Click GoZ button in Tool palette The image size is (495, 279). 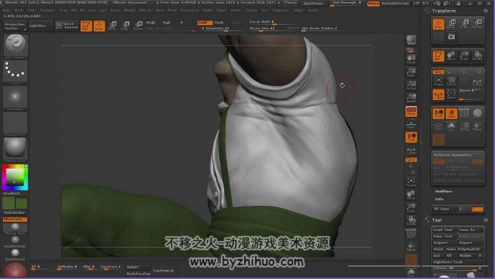(x=438, y=255)
